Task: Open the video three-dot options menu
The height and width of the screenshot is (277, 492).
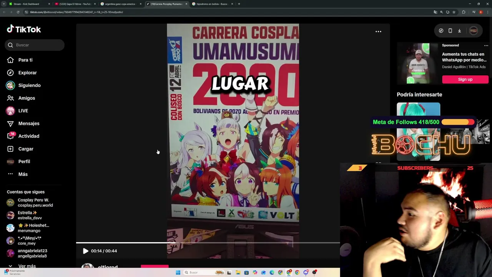Action: click(378, 32)
